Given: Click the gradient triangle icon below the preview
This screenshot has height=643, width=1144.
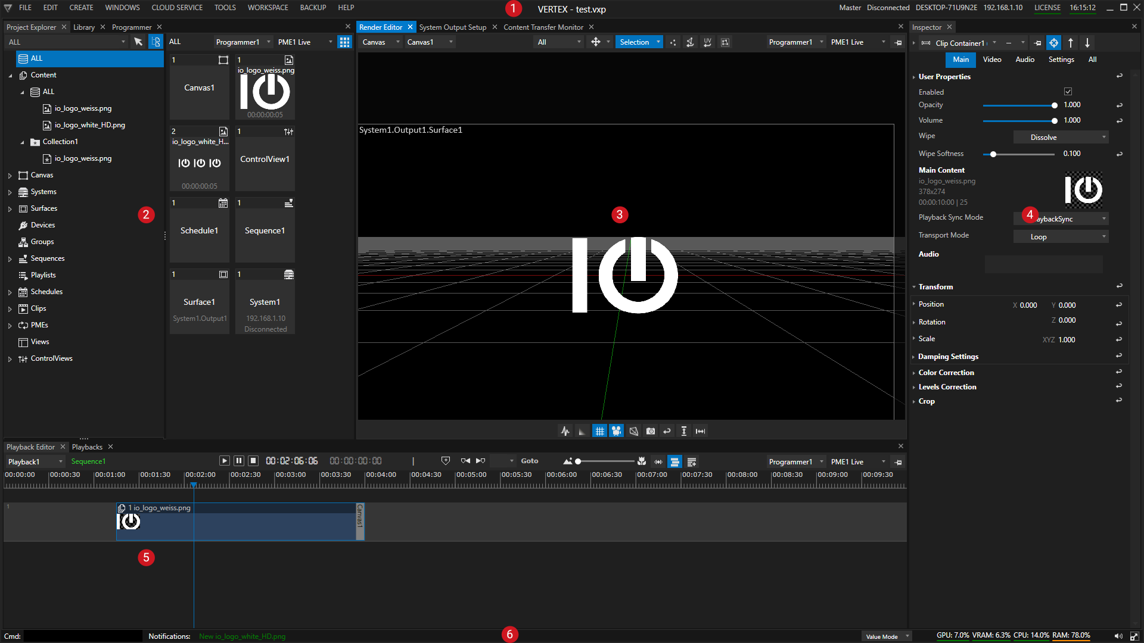Looking at the screenshot, I should pos(582,431).
